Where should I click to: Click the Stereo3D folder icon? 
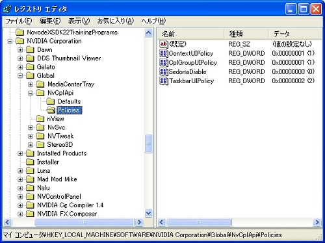click(40, 144)
